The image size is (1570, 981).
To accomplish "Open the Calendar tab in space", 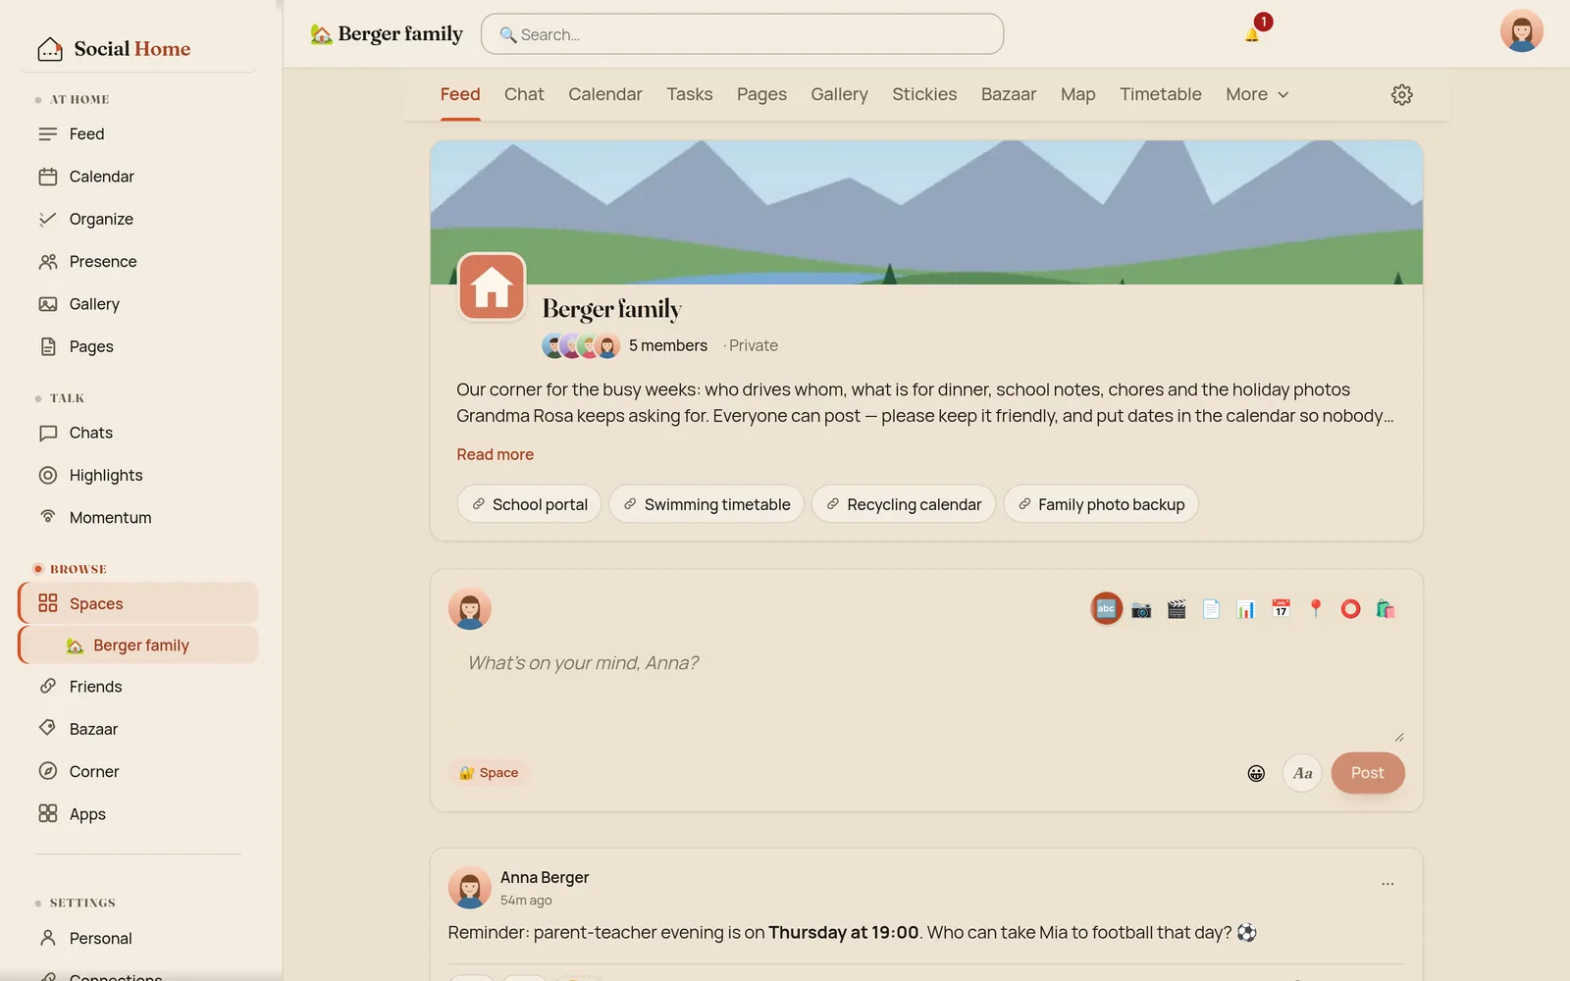I will tap(605, 94).
